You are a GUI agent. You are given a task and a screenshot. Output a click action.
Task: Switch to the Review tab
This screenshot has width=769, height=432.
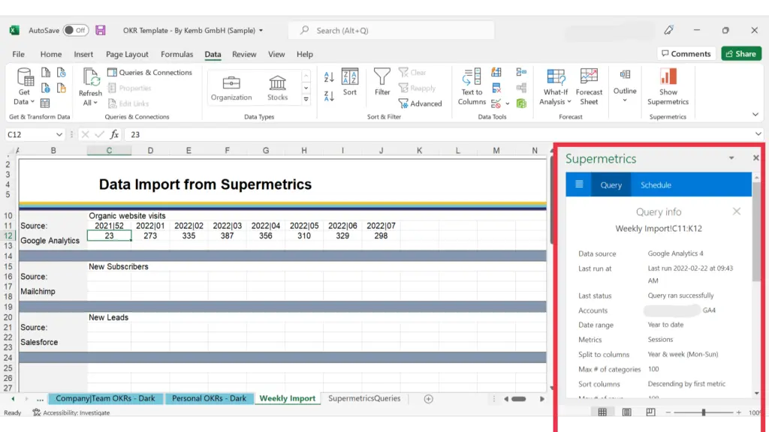tap(244, 54)
